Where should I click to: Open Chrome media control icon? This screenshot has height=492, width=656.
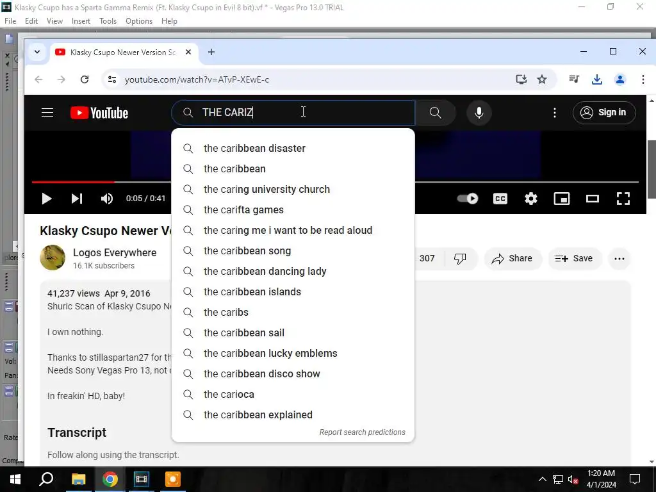(574, 79)
